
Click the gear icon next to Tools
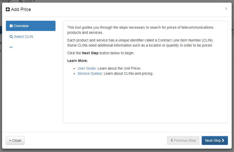[21, 1]
